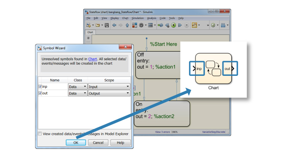
Task: Click the Back navigation arrow
Action: [114, 25]
